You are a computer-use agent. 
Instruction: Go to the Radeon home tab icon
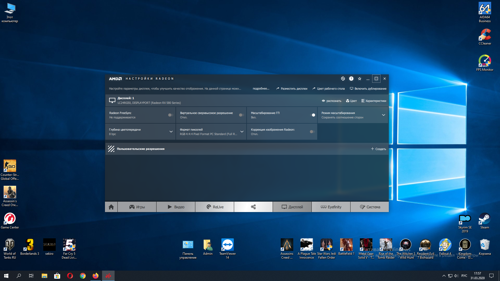click(x=111, y=207)
